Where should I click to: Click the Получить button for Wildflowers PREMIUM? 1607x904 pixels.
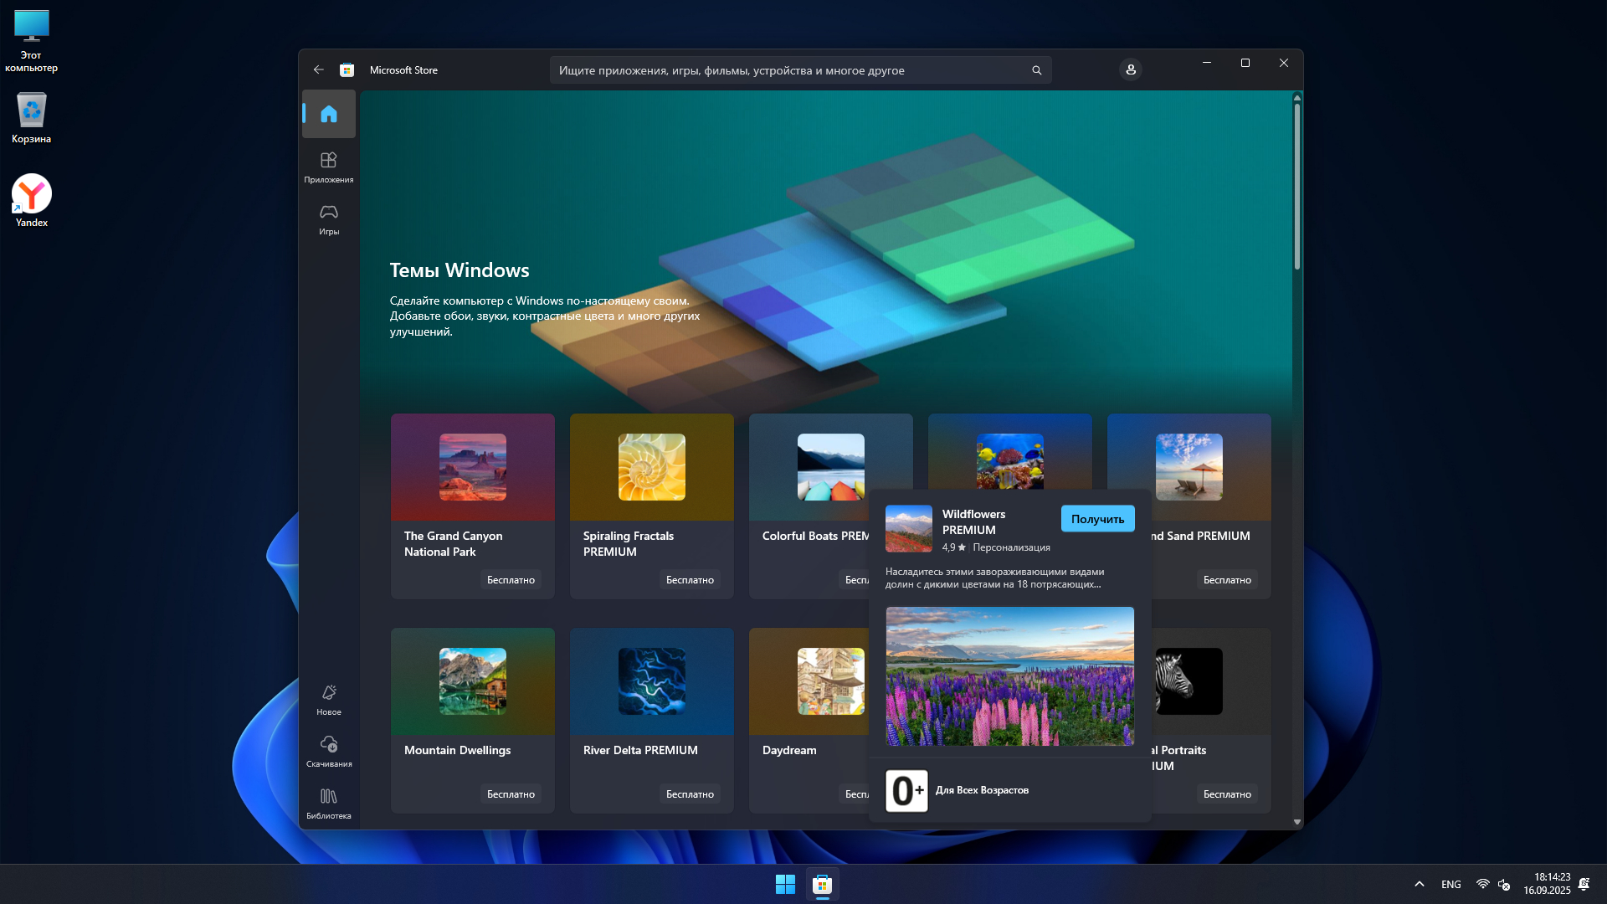(1097, 519)
